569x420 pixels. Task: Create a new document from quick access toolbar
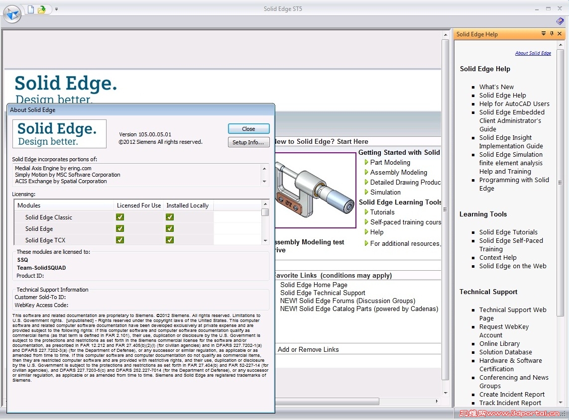(x=31, y=9)
